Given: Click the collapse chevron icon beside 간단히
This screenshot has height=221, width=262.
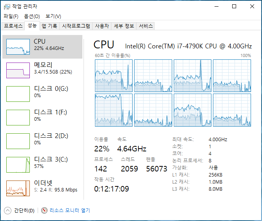Looking at the screenshot, I should 8,210.
